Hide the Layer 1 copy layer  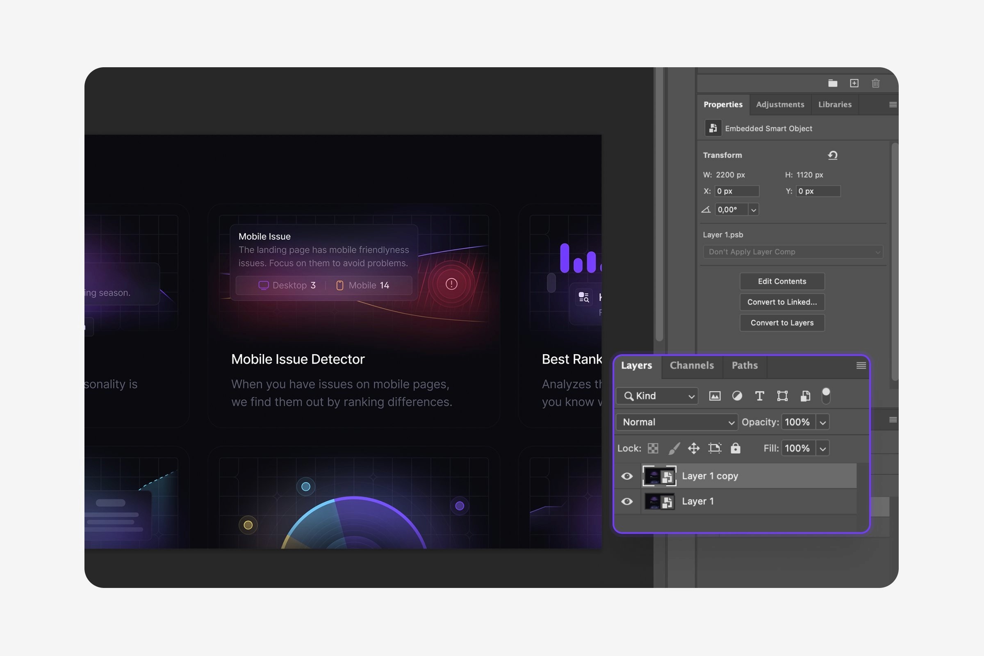click(627, 476)
